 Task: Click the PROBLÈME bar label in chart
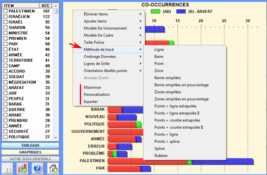pyautogui.click(x=94, y=153)
